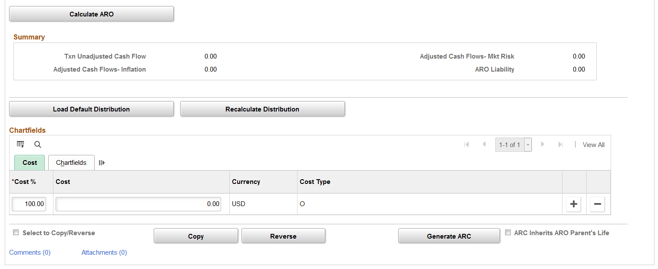
Task: Click the Show all columns icon beside tabs
Action: 102,163
